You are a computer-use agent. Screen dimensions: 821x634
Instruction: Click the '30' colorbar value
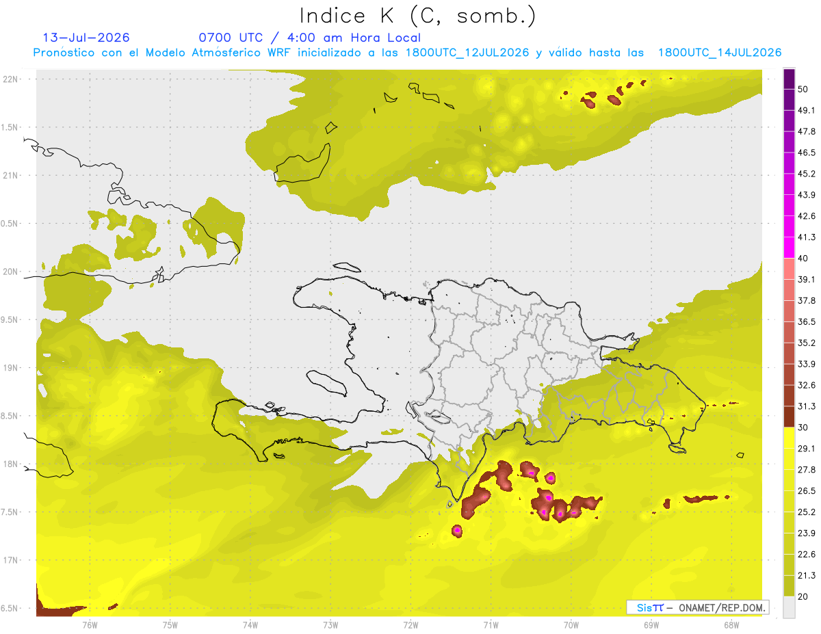click(x=804, y=427)
